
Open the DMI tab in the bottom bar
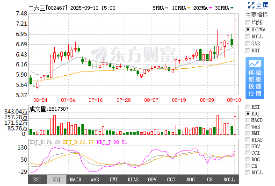[x=114, y=179]
